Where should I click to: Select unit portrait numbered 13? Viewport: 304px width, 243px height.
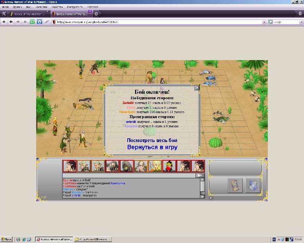click(x=184, y=166)
